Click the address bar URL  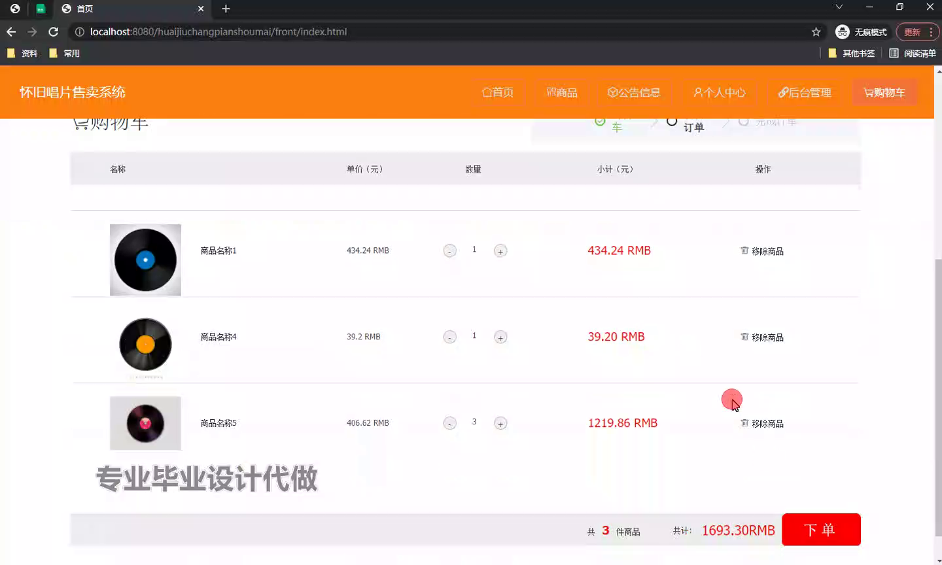tap(218, 31)
